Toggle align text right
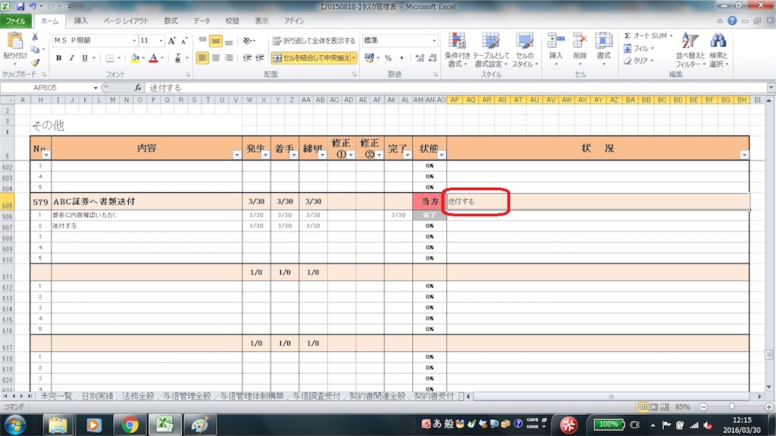 pos(228,58)
